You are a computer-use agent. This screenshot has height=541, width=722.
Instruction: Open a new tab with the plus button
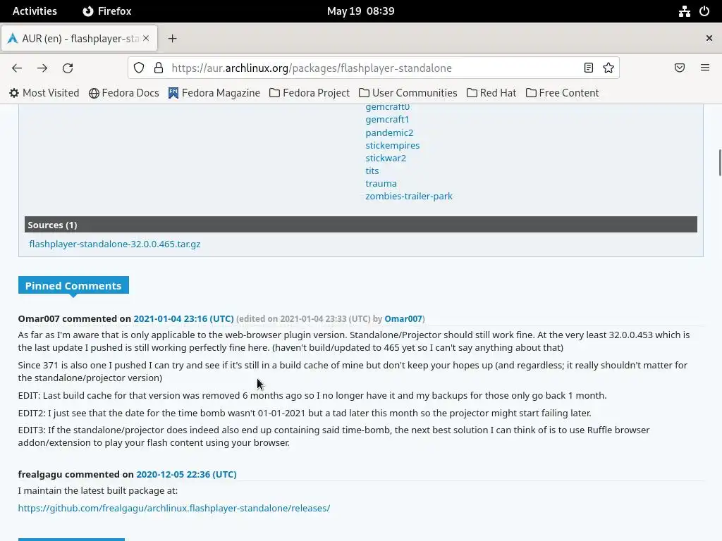click(172, 39)
